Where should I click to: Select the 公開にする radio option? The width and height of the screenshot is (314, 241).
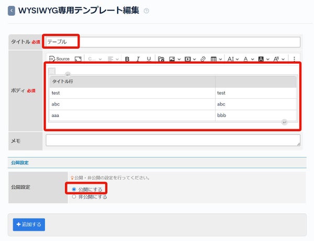click(x=74, y=189)
